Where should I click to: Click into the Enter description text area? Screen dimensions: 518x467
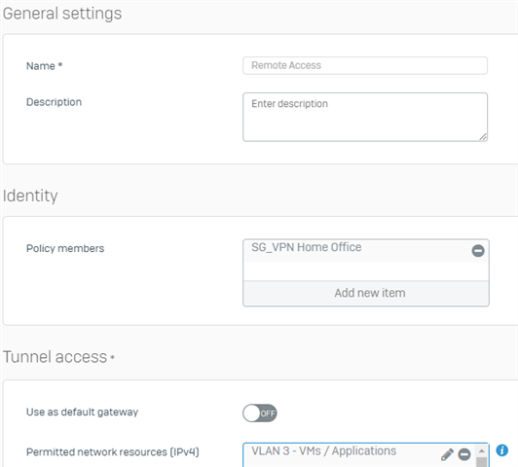click(365, 117)
